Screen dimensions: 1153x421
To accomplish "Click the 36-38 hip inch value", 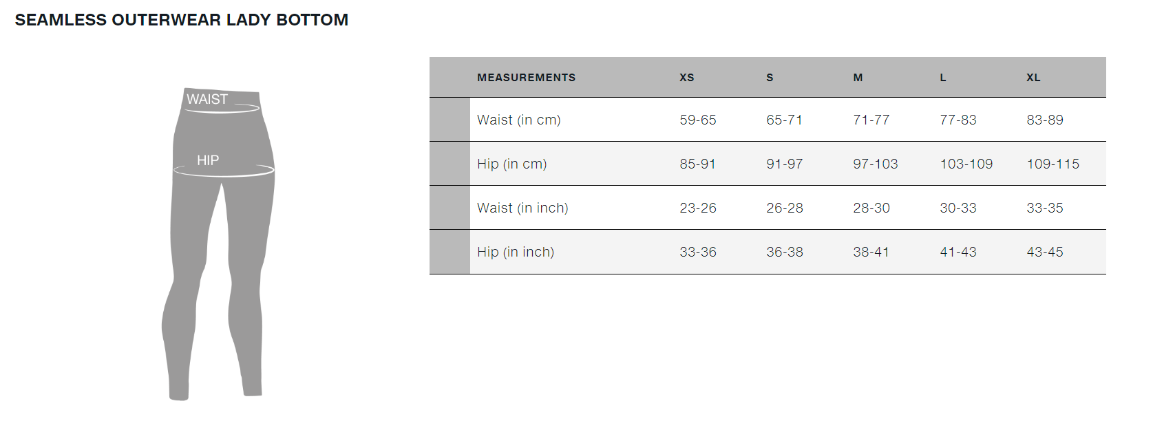I will 785,252.
